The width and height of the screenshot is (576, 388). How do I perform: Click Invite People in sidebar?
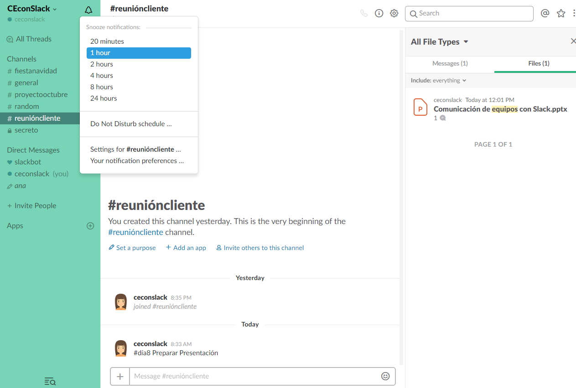tap(32, 206)
